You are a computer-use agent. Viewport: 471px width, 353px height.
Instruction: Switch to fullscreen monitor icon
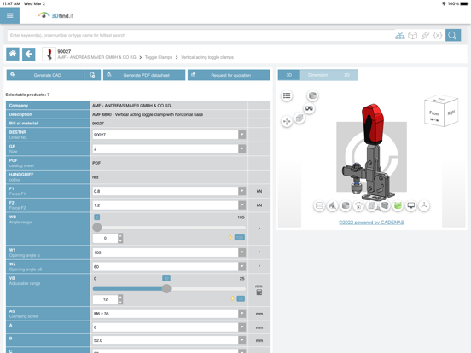(411, 206)
